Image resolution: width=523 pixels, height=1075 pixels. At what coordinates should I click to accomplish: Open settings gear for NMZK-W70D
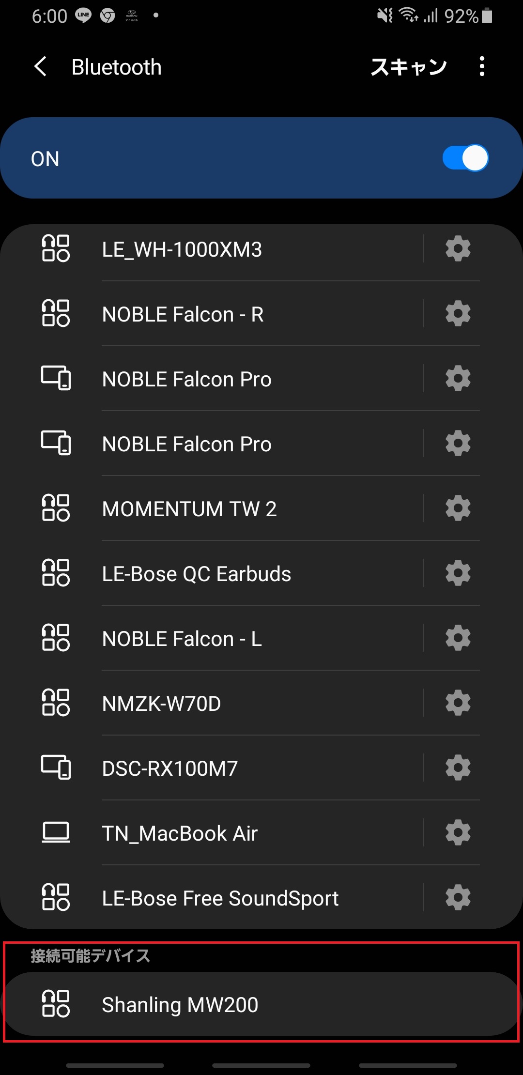(x=458, y=703)
